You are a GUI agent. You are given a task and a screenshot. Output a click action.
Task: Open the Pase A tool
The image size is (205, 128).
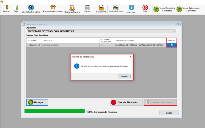pos(87,9)
